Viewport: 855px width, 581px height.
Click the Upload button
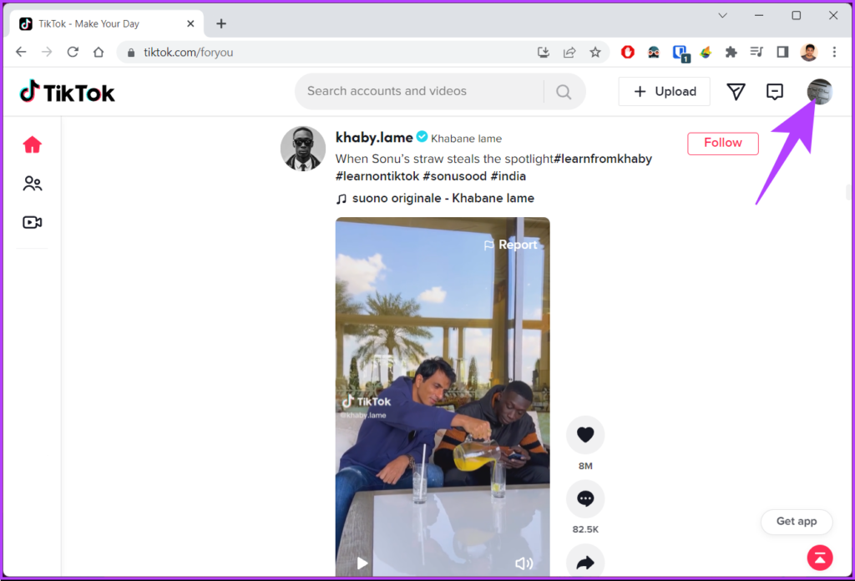(665, 92)
